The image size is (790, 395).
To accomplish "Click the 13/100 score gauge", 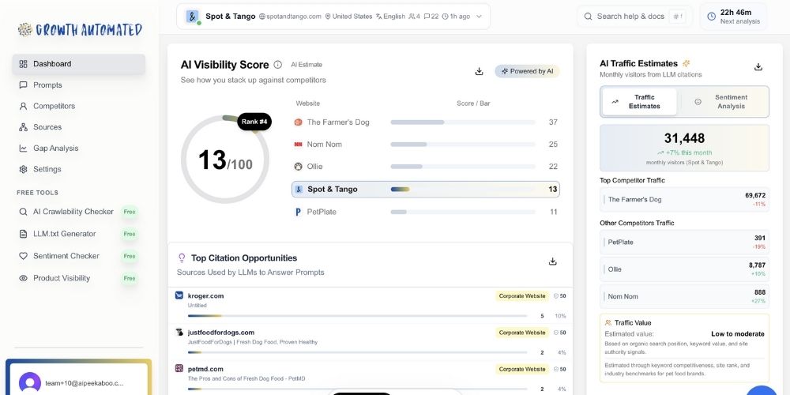I will [224, 160].
